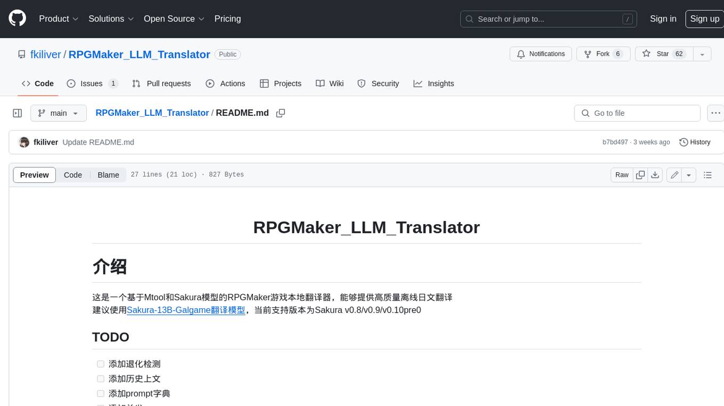Screen dimensions: 724x406
Task: Open commit author fkiliver link
Action: click(x=46, y=142)
